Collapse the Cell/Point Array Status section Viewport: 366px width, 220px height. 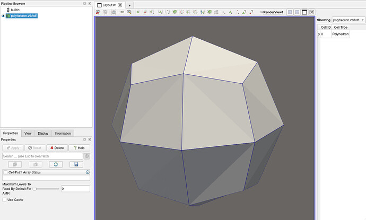click(88, 172)
